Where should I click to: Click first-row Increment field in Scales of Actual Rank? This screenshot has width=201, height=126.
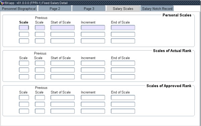click(x=93, y=63)
